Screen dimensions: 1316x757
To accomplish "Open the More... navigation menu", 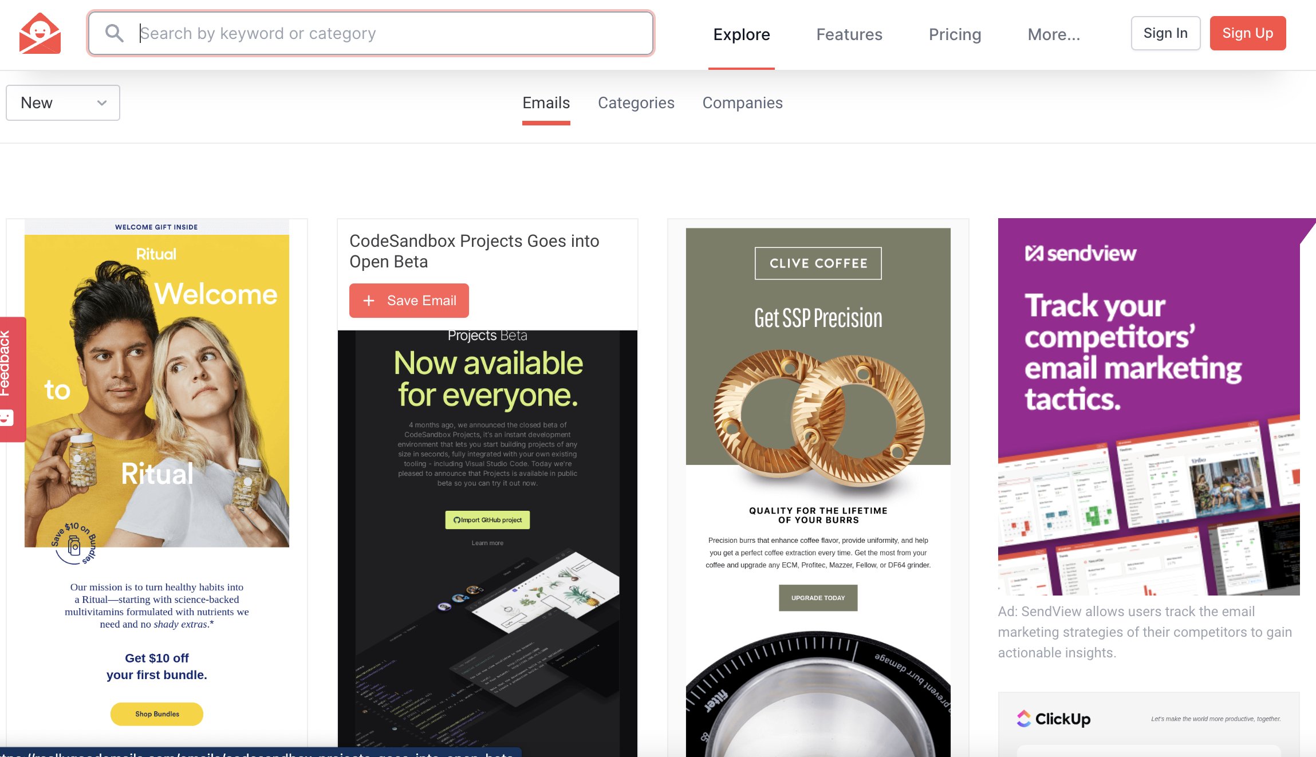I will coord(1054,34).
